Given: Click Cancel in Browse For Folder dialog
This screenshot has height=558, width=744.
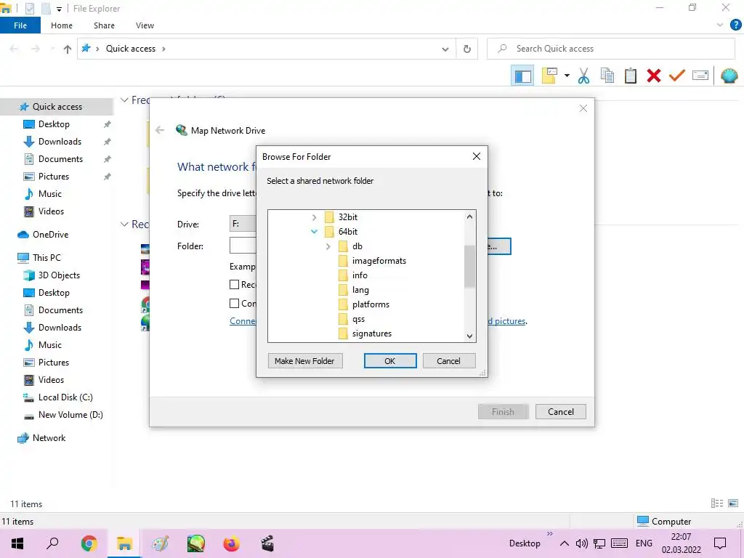Looking at the screenshot, I should (x=449, y=360).
